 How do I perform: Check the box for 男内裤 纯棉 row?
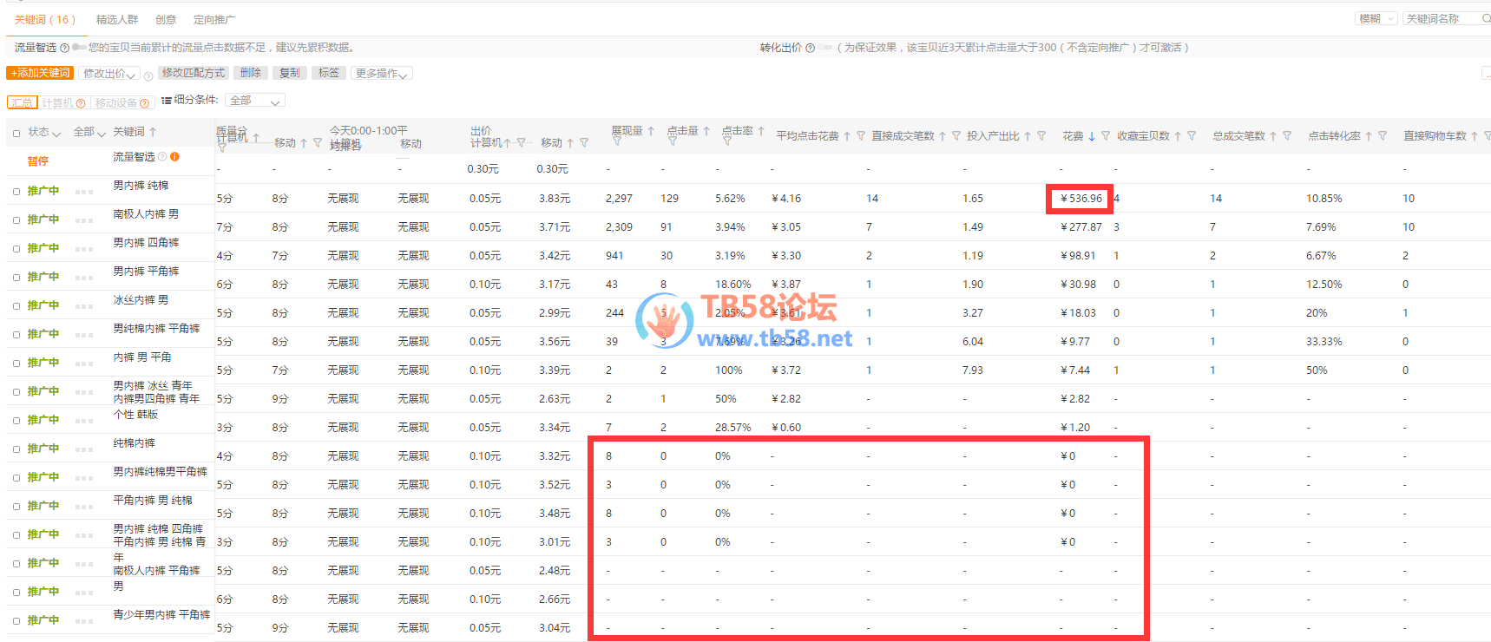pyautogui.click(x=16, y=191)
